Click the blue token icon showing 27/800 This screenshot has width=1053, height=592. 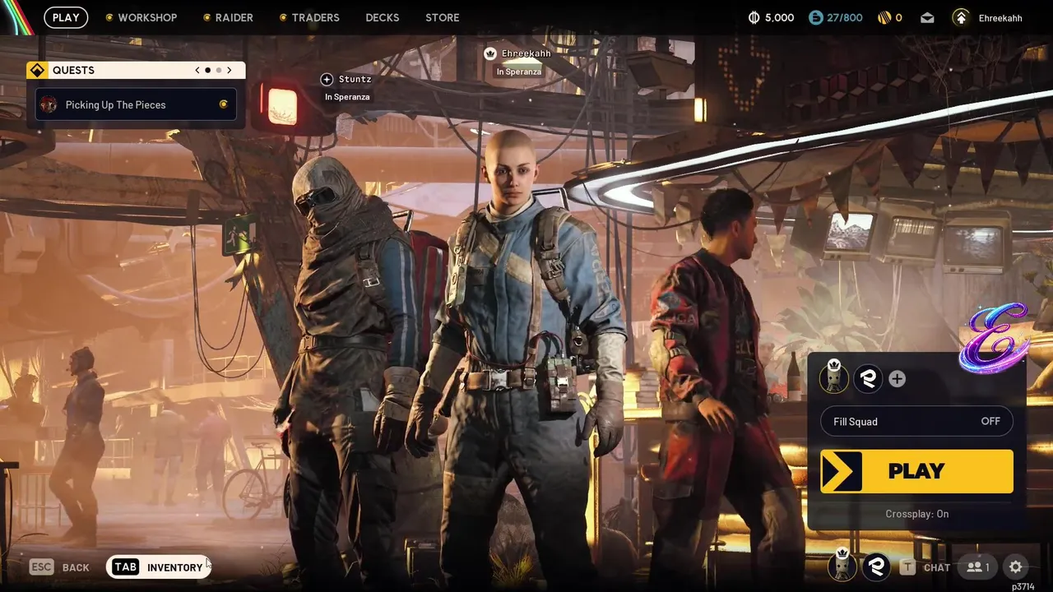[x=815, y=17]
